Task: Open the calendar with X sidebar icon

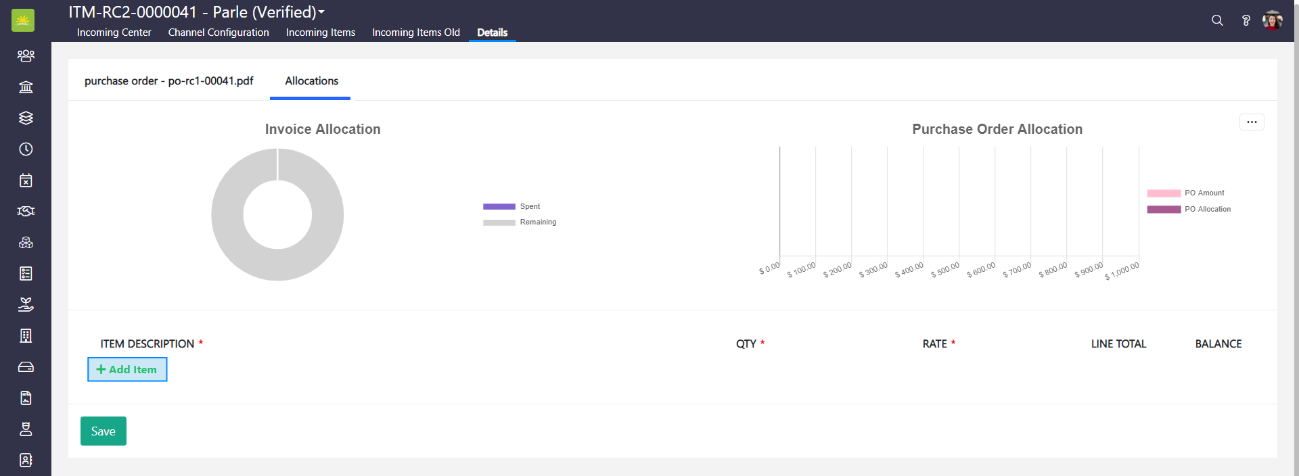Action: 26,180
